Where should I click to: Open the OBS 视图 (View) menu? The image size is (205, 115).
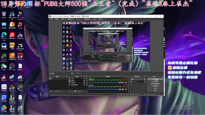coord(63,19)
